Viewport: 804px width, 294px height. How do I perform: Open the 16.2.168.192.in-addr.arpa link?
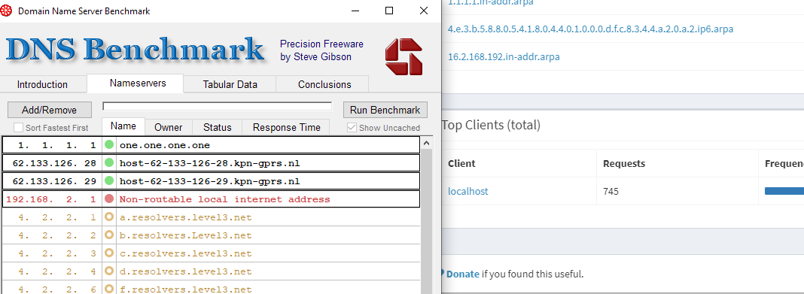(504, 56)
